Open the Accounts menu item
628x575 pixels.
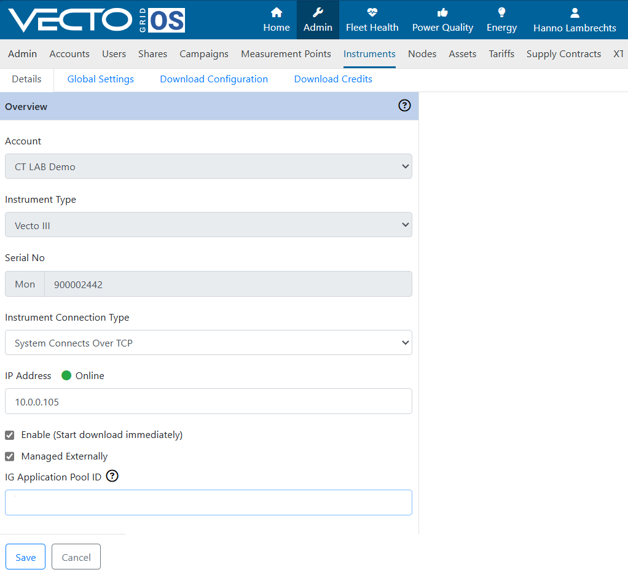click(x=69, y=53)
